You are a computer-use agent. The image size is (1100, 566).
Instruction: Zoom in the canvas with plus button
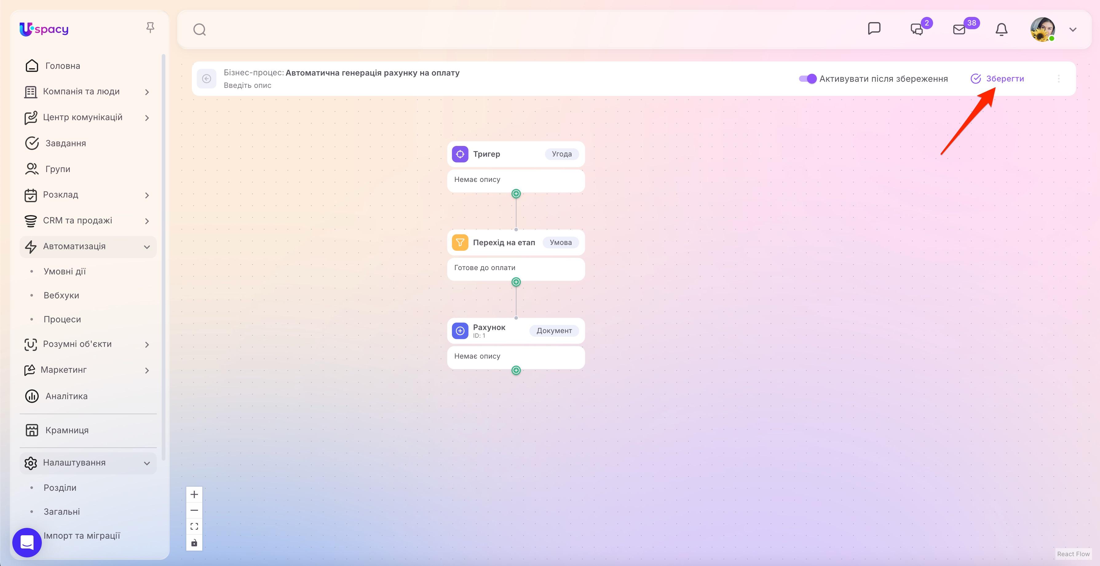(194, 494)
